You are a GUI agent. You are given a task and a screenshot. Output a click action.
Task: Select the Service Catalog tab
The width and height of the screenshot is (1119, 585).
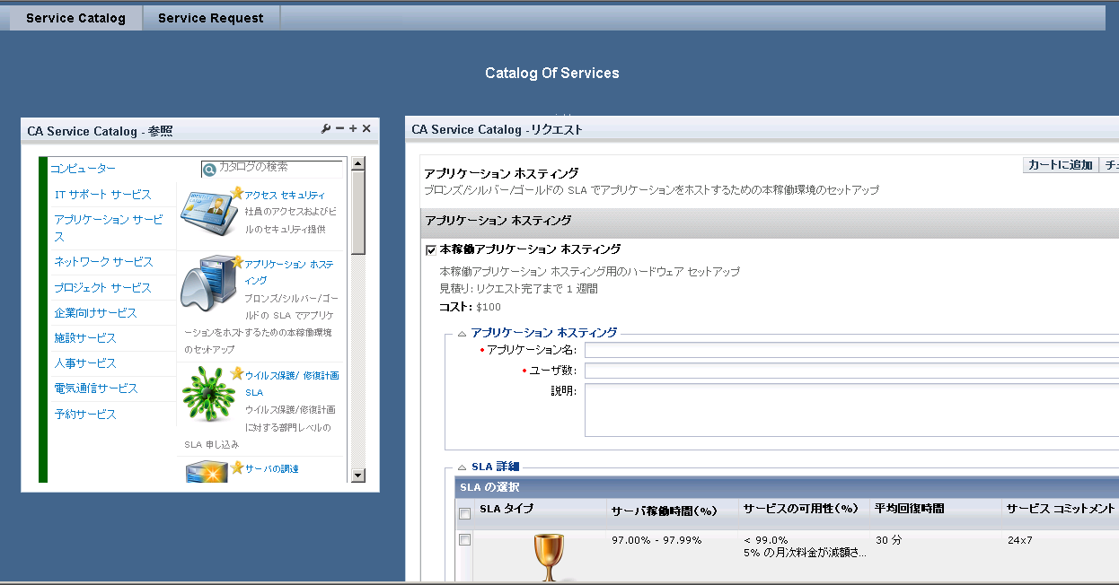point(75,17)
